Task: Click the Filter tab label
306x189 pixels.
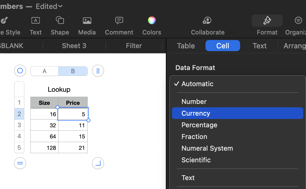Action: pyautogui.click(x=134, y=46)
